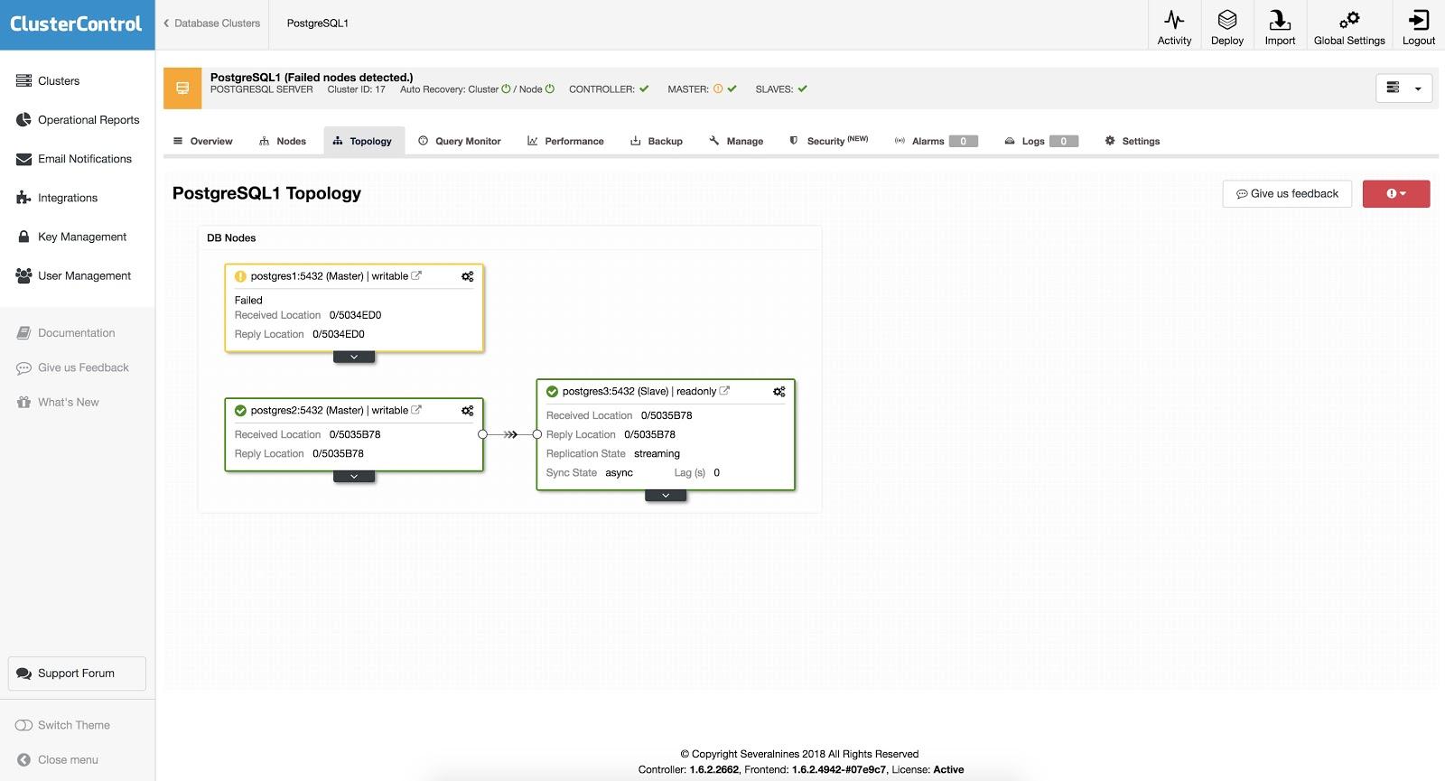The image size is (1445, 781).
Task: Open the Query Monitor tab
Action: coord(460,141)
